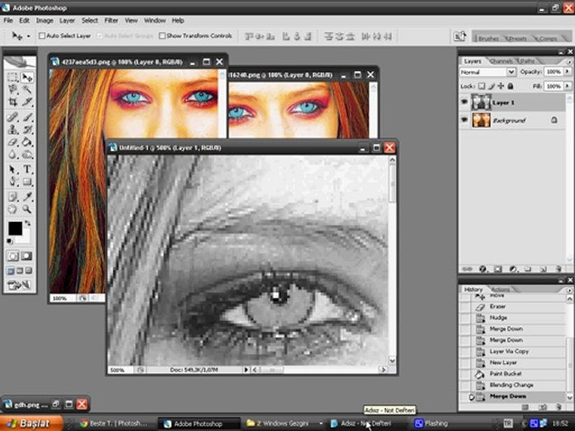Toggle lock image pixels brush icon
The height and width of the screenshot is (431, 575).
click(x=491, y=86)
